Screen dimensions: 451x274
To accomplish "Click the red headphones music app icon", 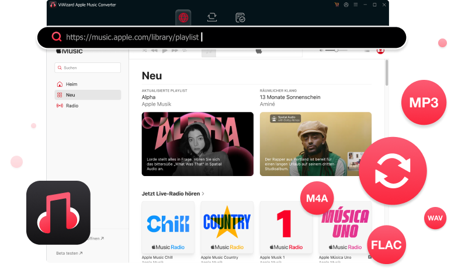I will (x=58, y=213).
